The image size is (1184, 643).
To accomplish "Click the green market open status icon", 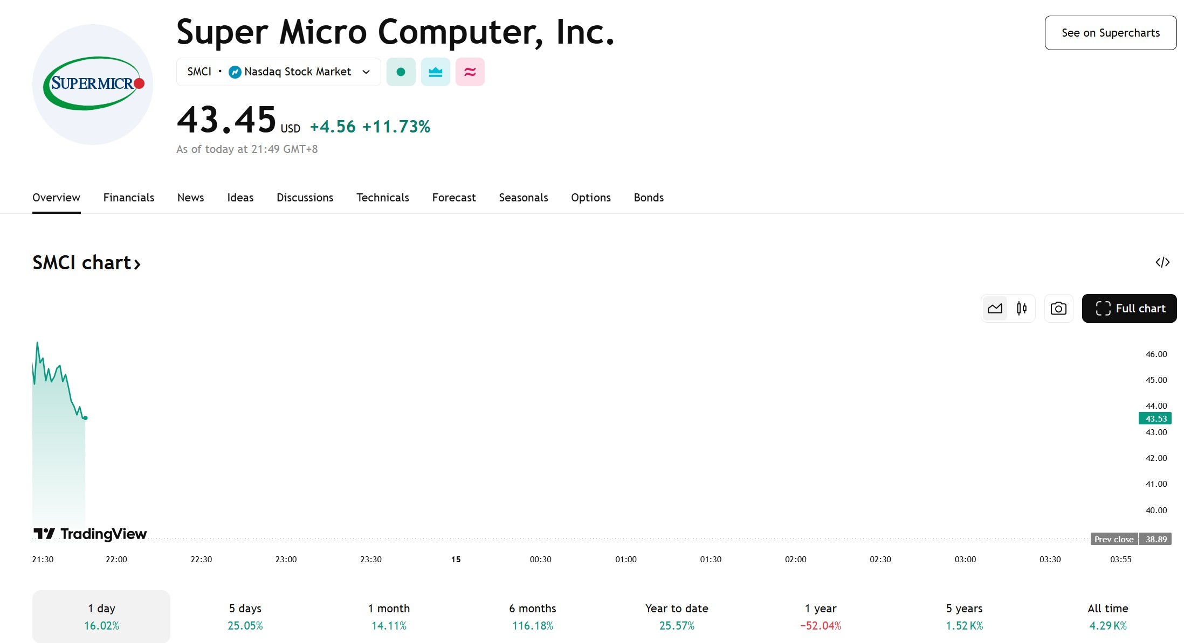I will pyautogui.click(x=401, y=72).
